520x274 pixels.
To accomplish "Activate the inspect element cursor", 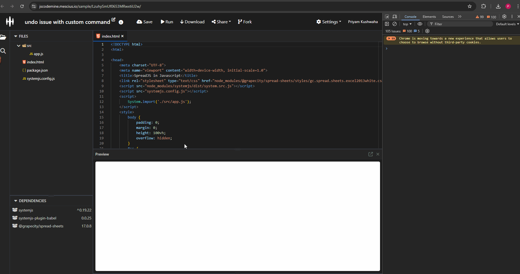I will coord(387,16).
